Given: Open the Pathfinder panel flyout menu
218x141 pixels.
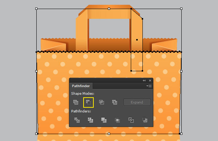Looking at the screenshot, I should point(149,86).
